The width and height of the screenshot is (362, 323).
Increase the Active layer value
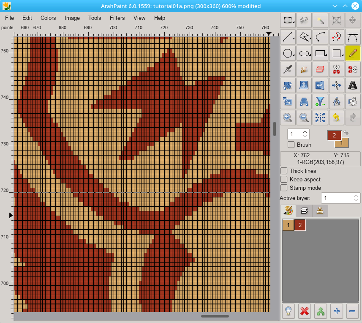pyautogui.click(x=356, y=196)
